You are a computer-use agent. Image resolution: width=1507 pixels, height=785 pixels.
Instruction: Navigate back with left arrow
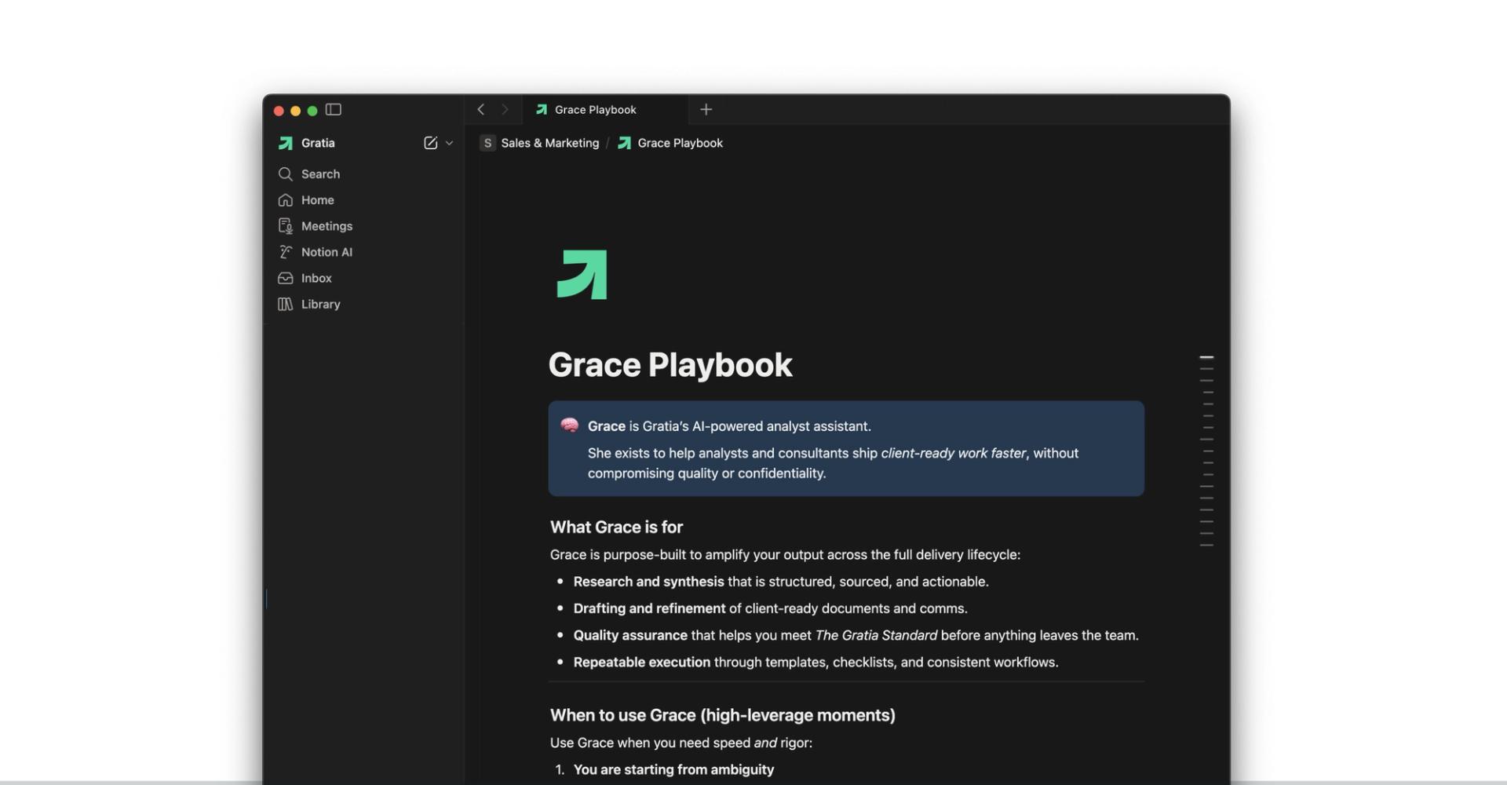tap(481, 110)
